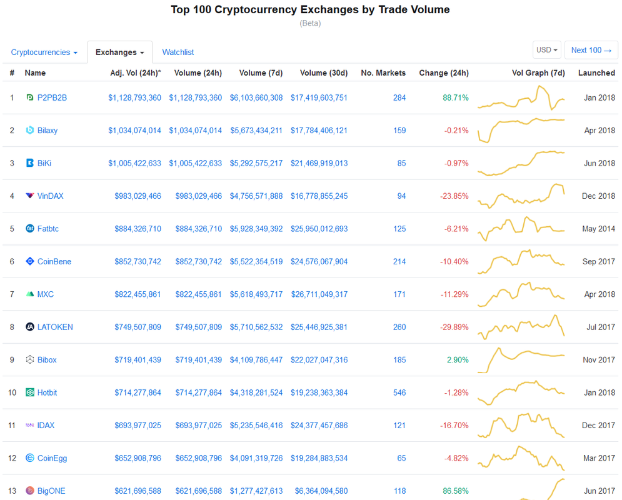Open the VinDAX exchange link
This screenshot has width=622, height=500.
(51, 196)
